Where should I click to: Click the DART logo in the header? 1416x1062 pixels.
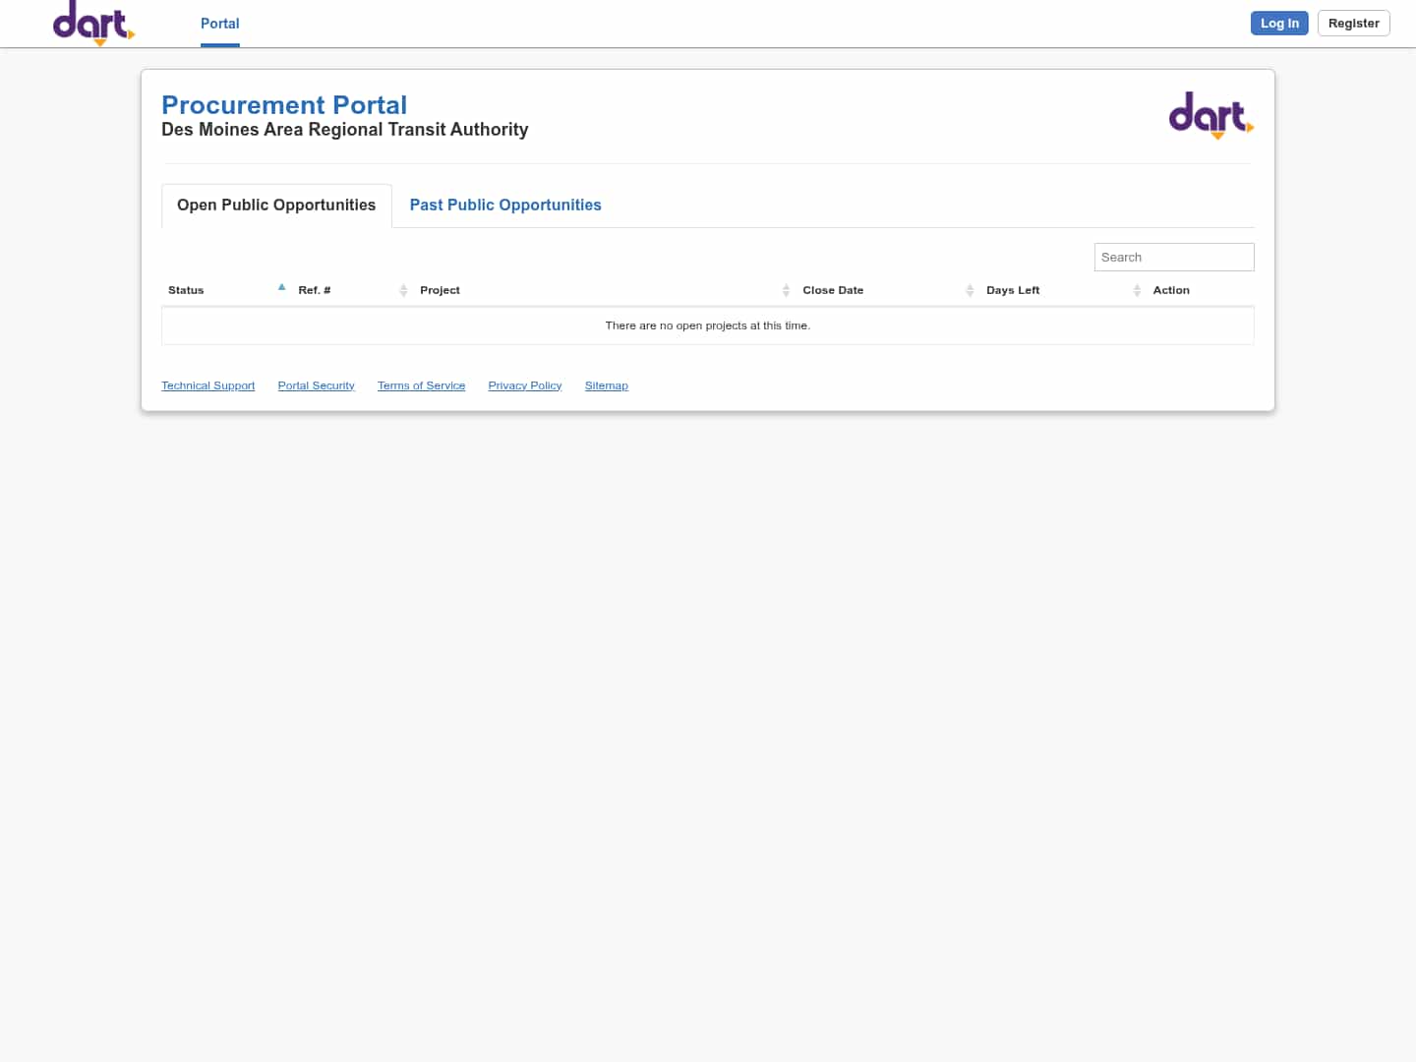coord(93,24)
